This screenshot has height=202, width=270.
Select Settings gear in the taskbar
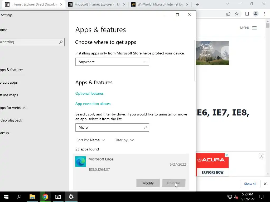coord(71,197)
